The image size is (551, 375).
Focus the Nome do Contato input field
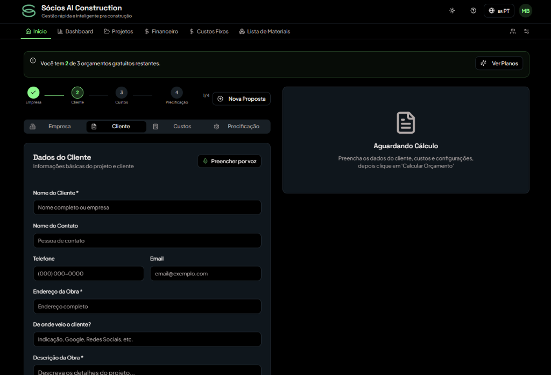(x=147, y=241)
